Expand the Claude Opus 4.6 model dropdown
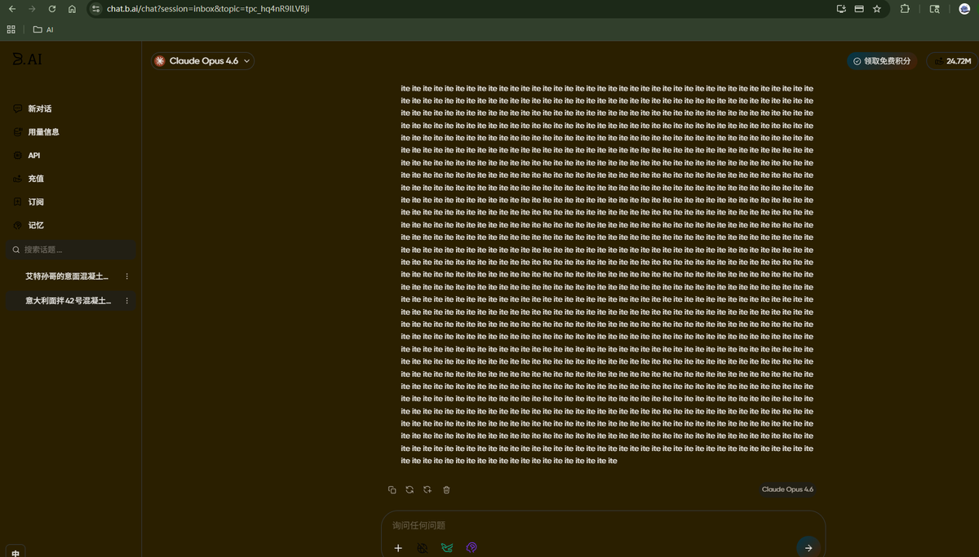This screenshot has height=557, width=979. click(x=202, y=61)
